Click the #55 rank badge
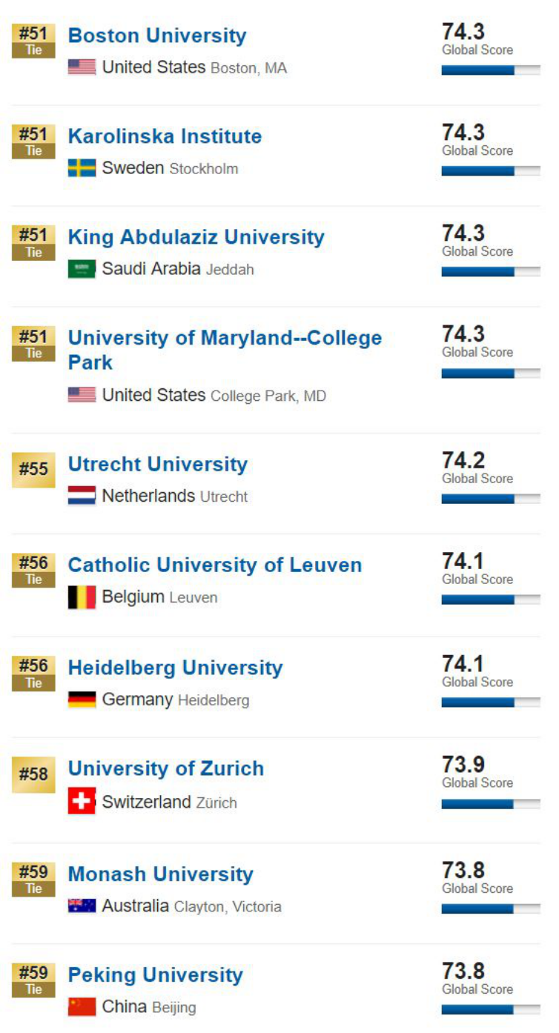 33,470
